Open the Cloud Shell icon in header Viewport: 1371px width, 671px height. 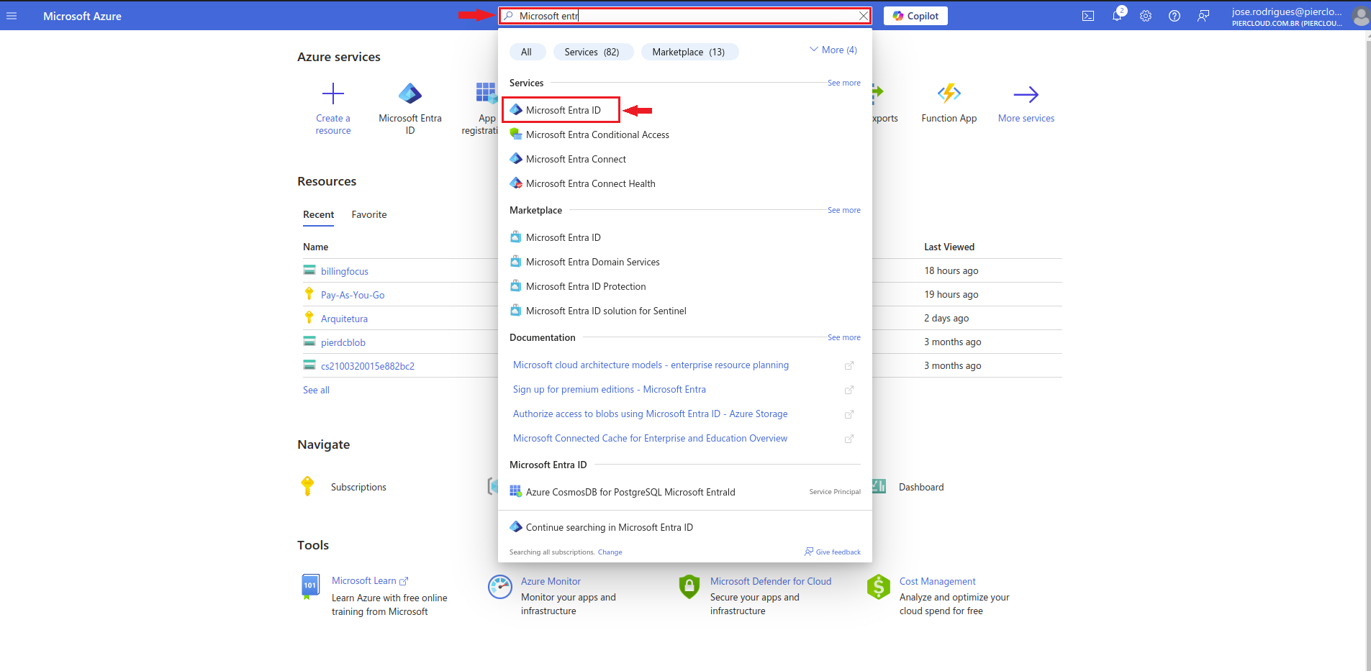1088,16
